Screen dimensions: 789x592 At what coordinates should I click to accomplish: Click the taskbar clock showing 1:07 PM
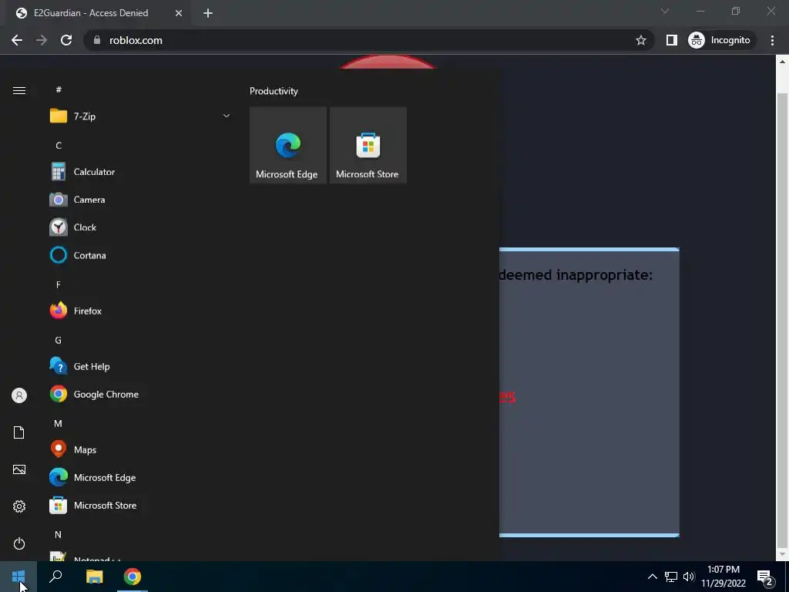(724, 577)
